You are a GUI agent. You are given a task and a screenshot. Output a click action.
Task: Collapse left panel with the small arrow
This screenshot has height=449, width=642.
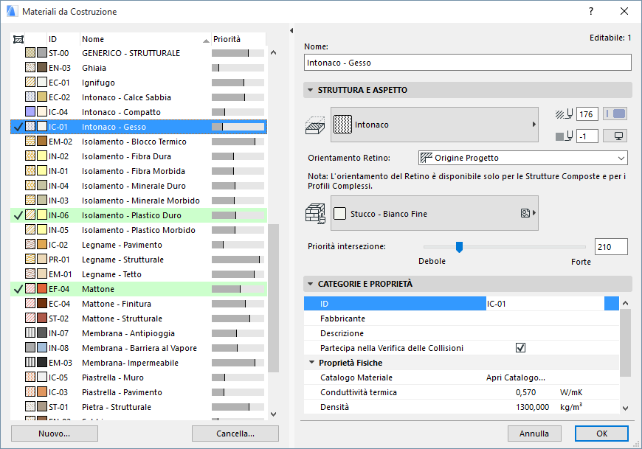291,31
